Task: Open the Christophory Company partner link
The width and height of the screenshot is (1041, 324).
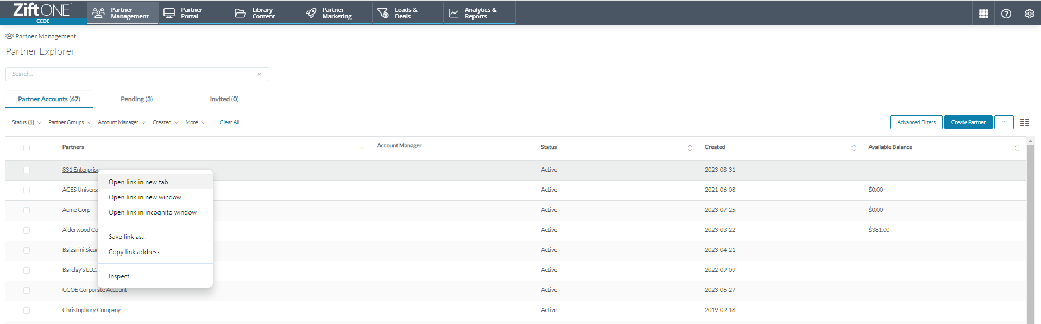Action: (91, 310)
